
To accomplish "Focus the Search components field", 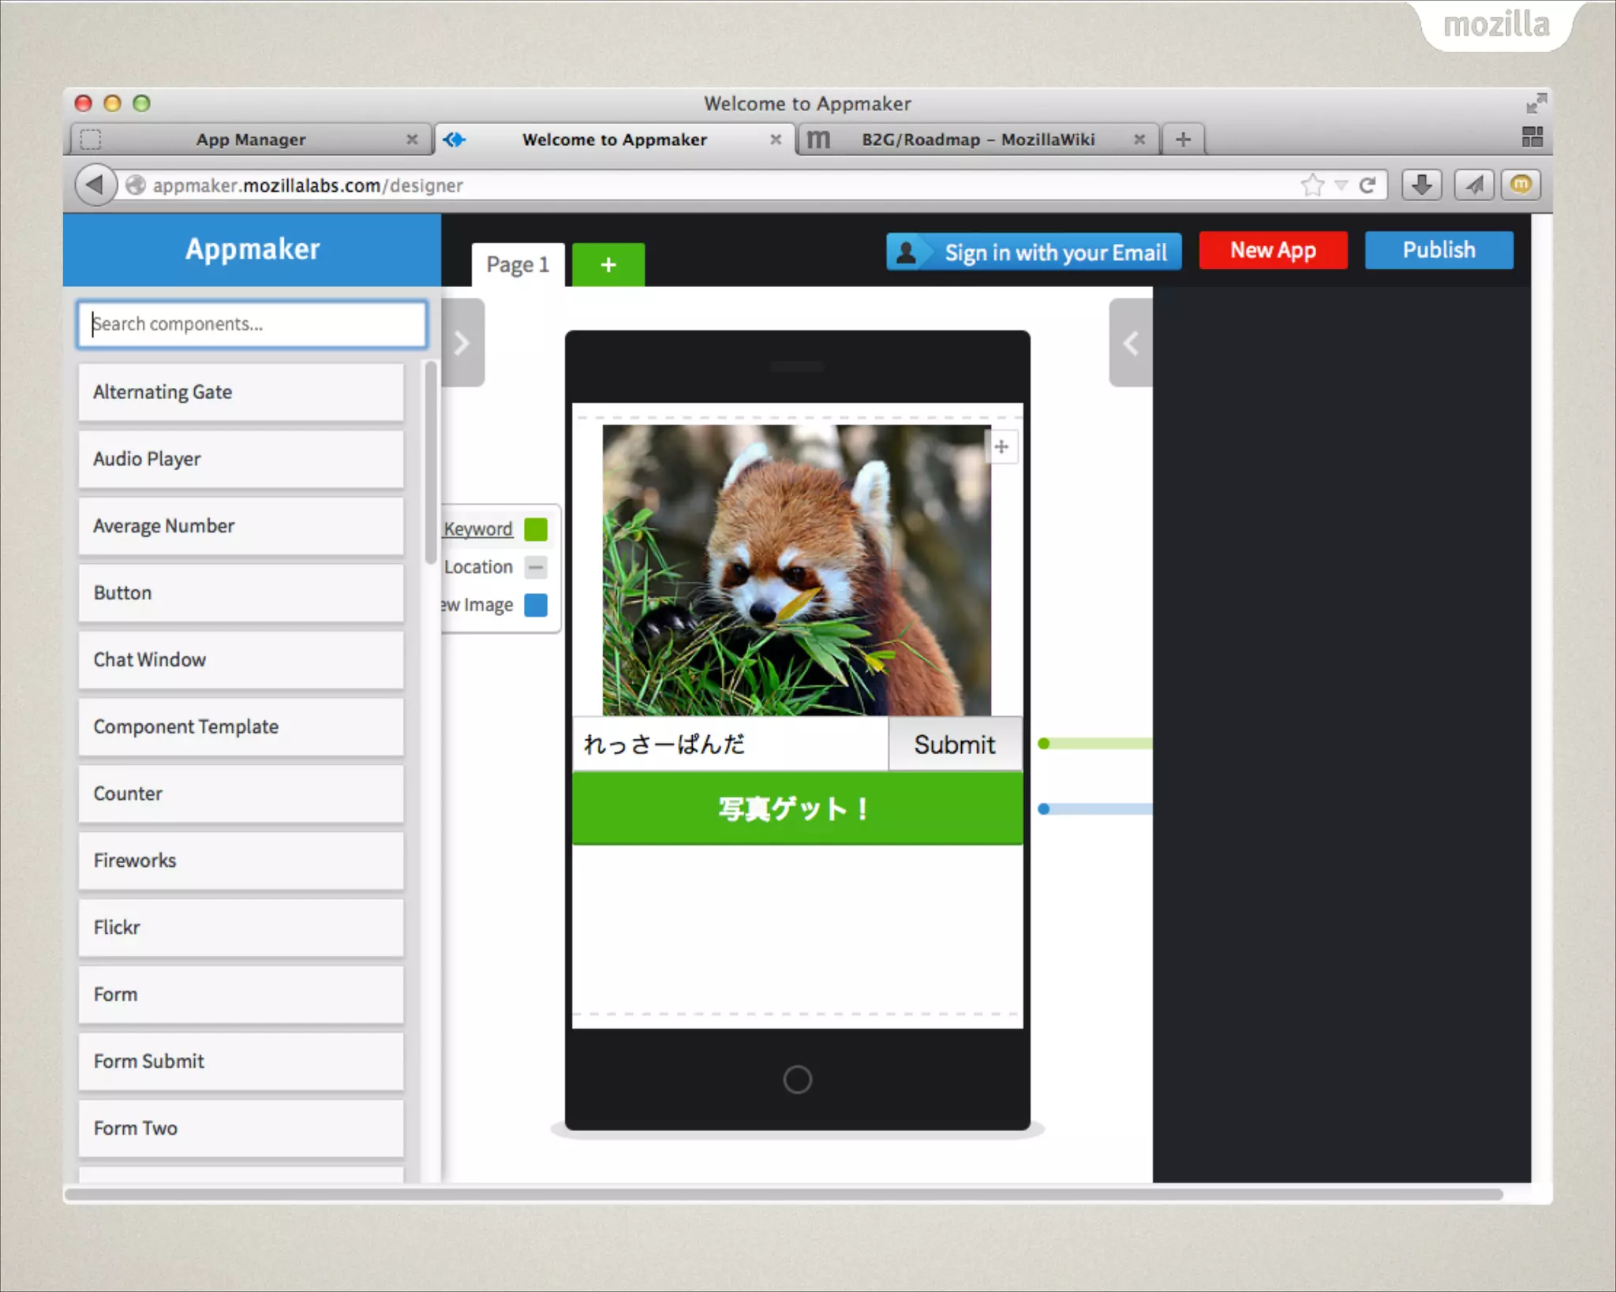I will tap(252, 323).
